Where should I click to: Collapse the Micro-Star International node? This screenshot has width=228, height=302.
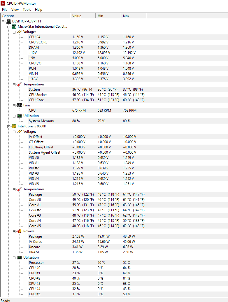click(8, 27)
